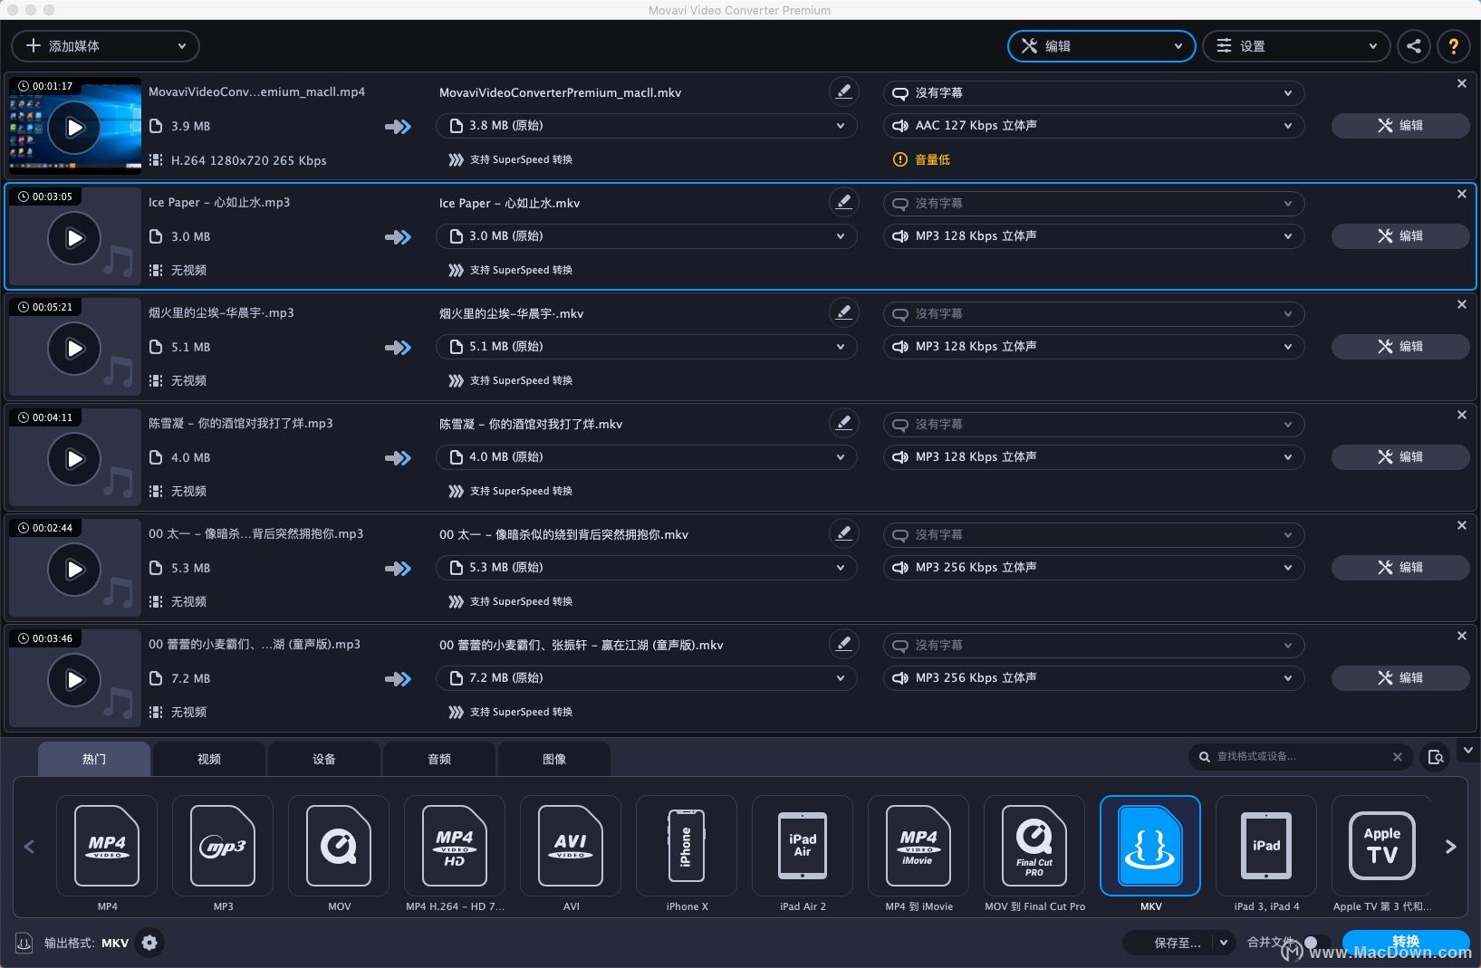Select the Apple TV 3rd gen preset

(1382, 847)
